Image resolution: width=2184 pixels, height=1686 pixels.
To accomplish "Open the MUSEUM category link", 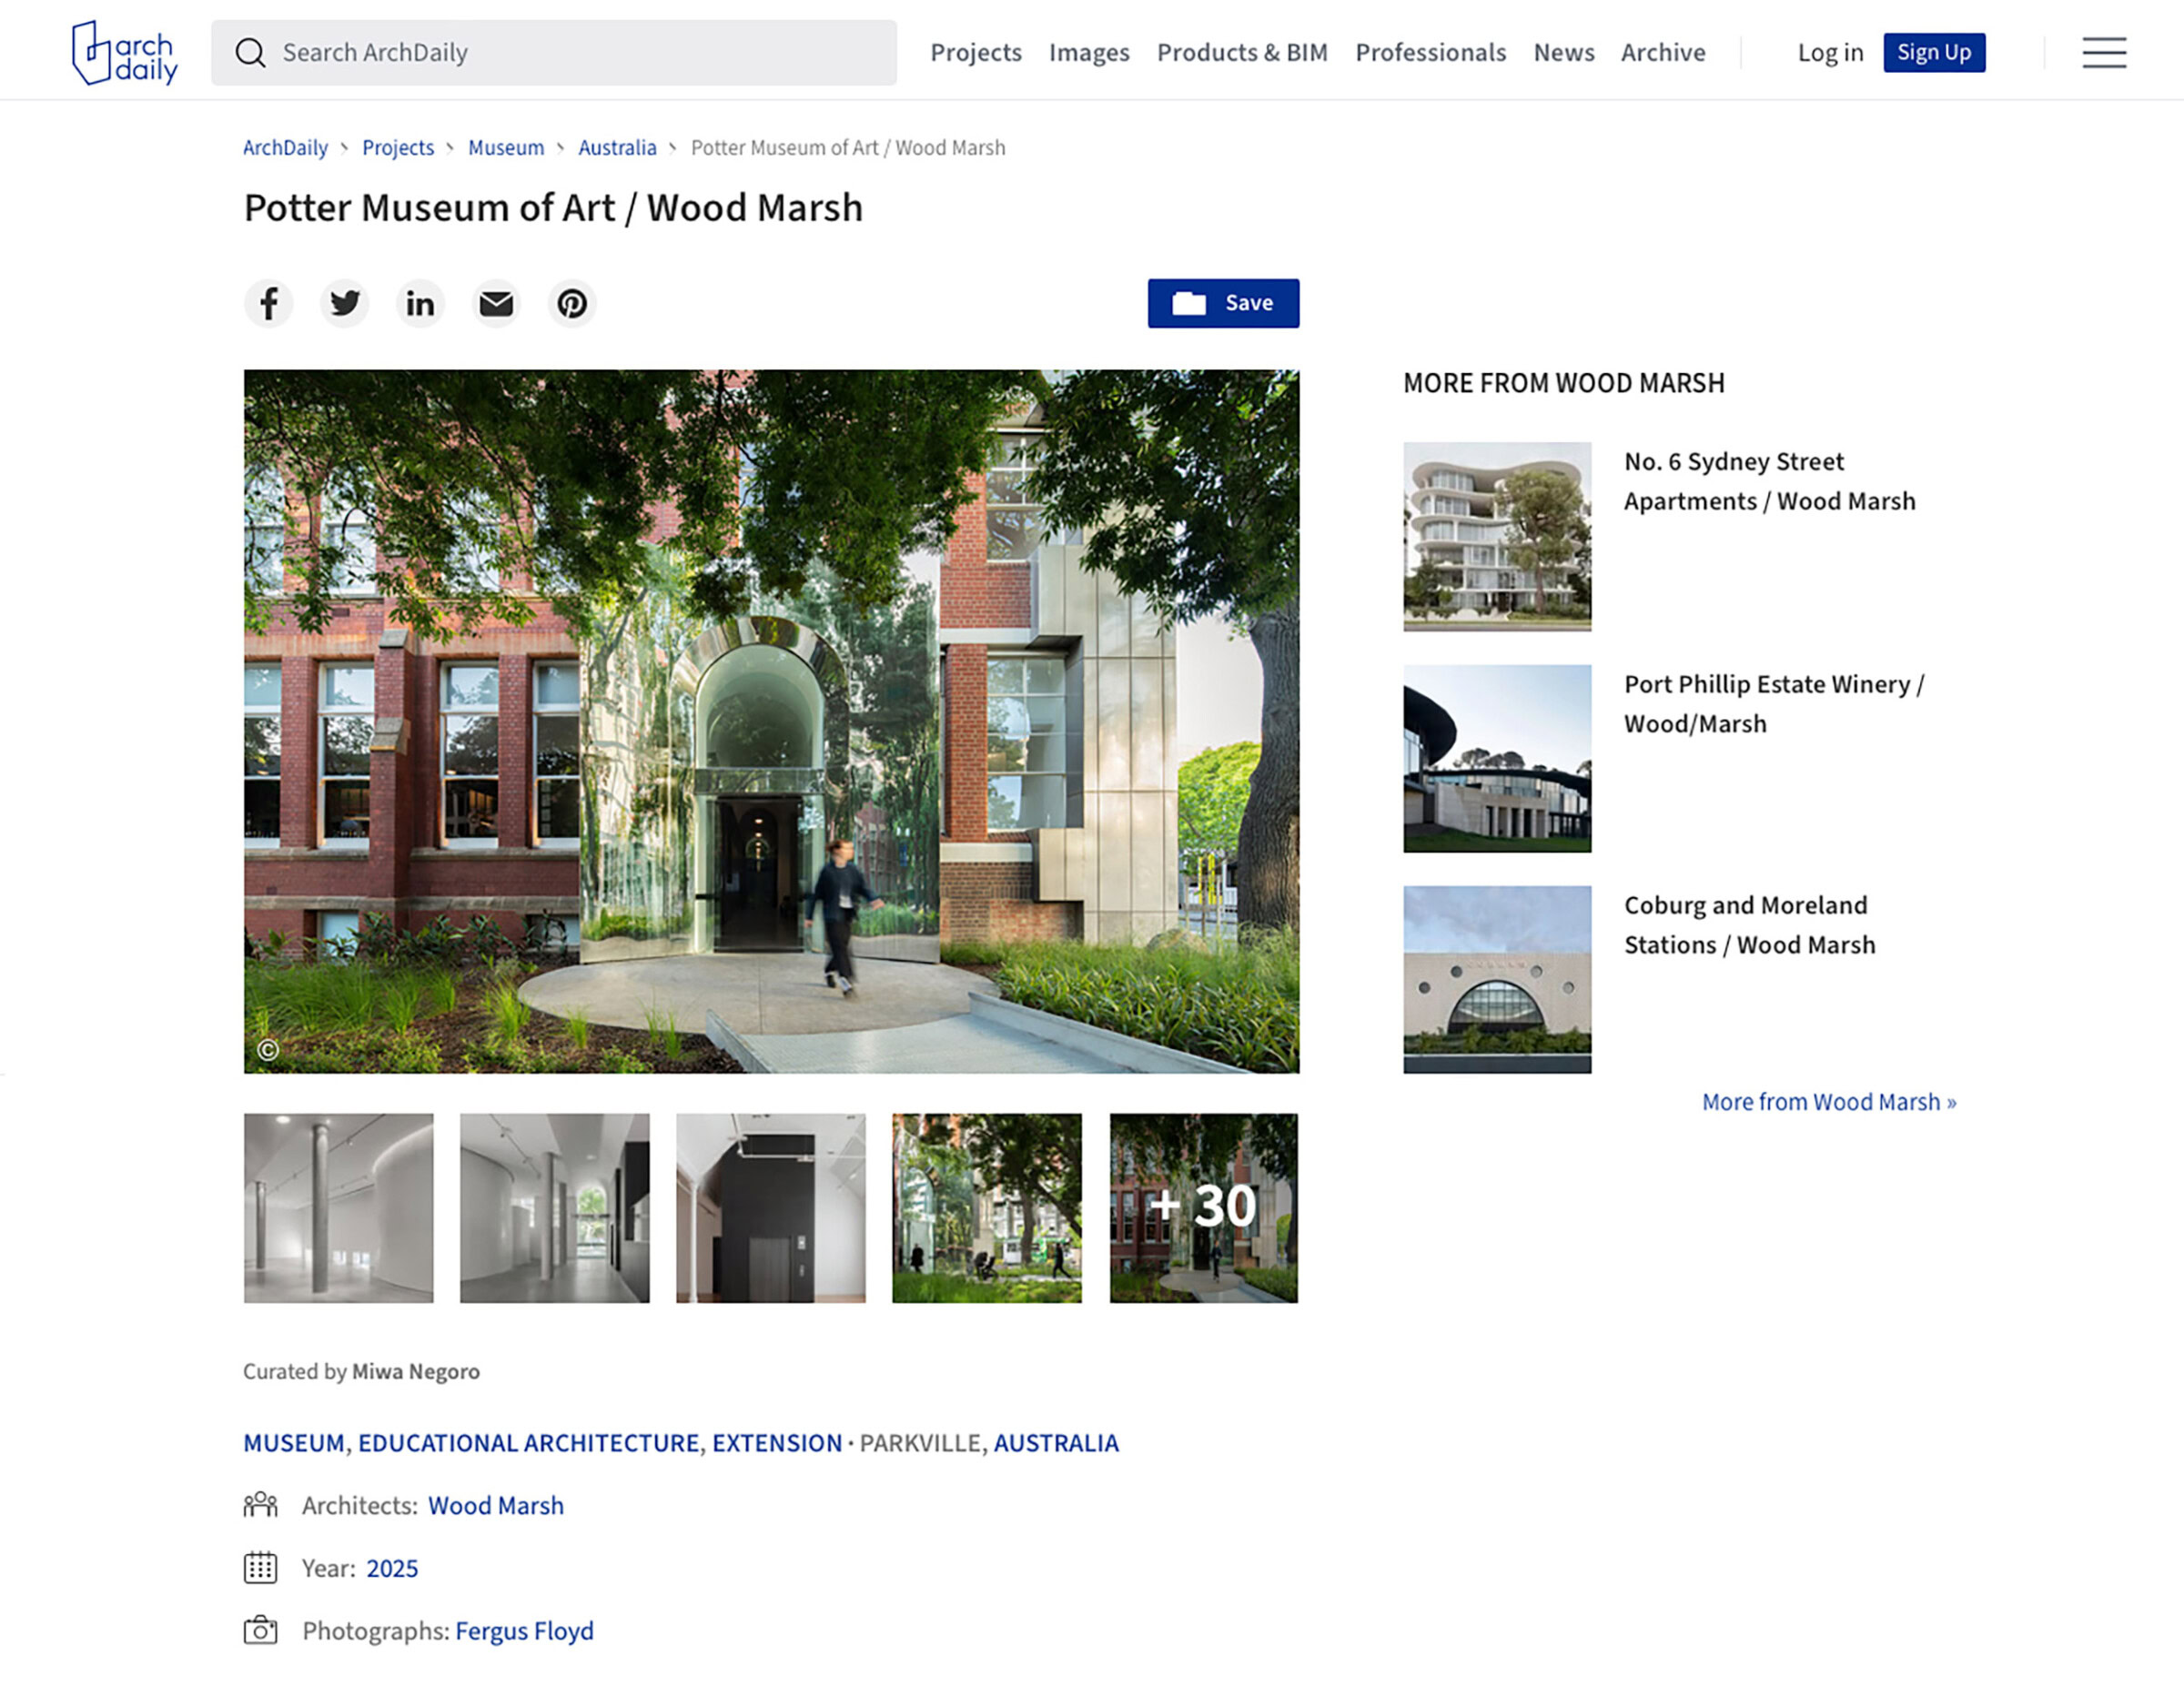I will point(294,1443).
